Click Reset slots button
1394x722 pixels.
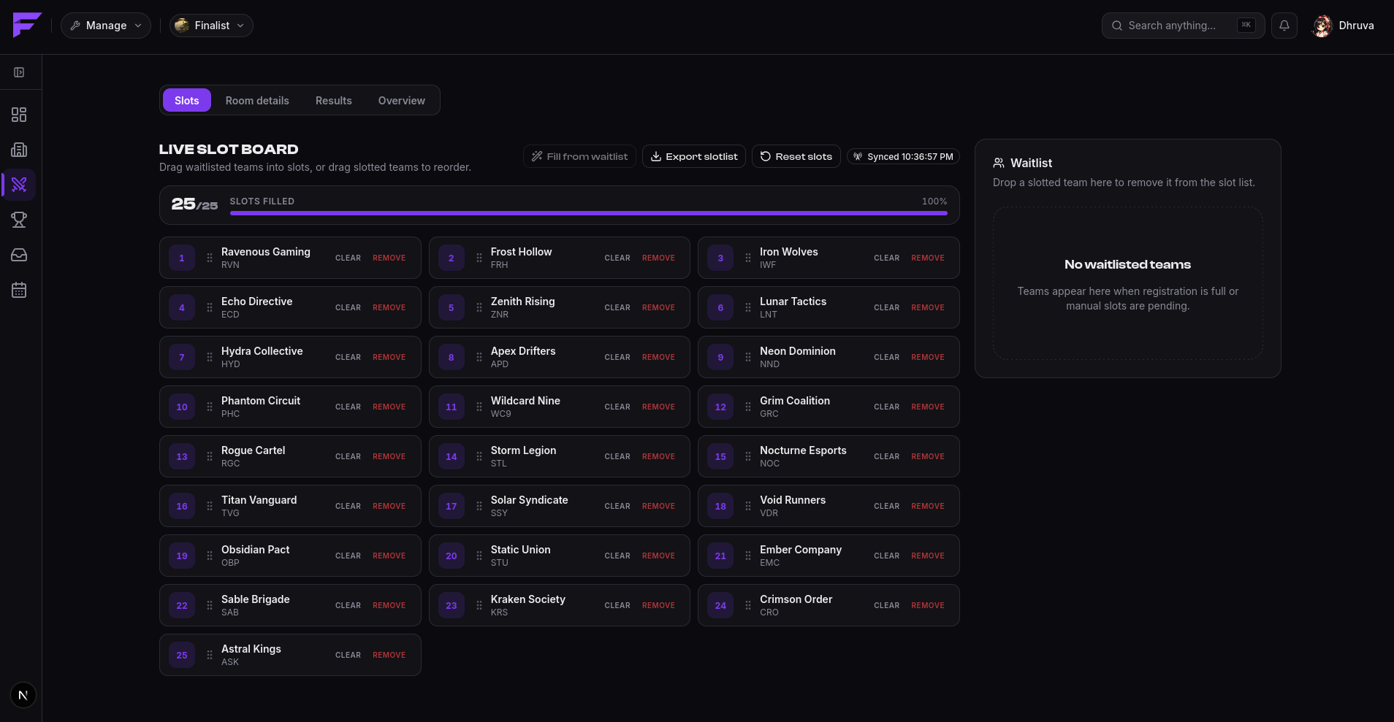point(796,156)
